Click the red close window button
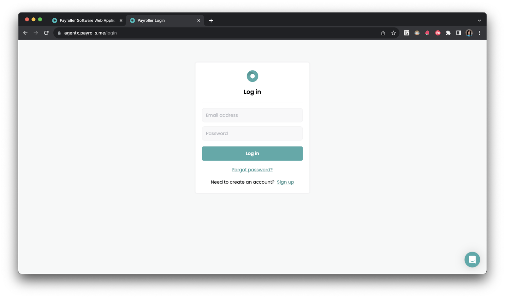This screenshot has width=505, height=298. coord(27,20)
